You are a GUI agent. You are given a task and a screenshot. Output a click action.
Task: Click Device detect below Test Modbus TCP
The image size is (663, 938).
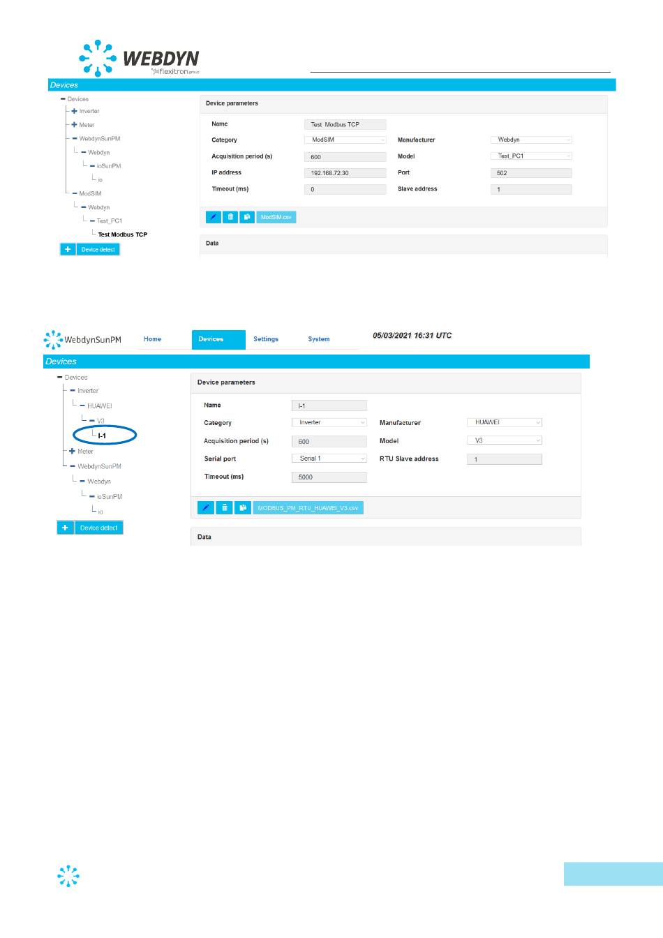98,249
